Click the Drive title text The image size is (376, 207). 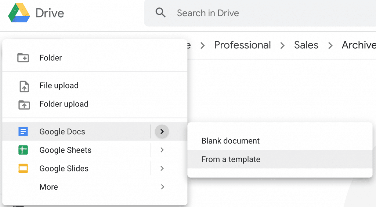(50, 13)
